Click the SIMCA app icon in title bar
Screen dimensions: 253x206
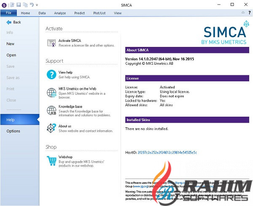point(4,5)
